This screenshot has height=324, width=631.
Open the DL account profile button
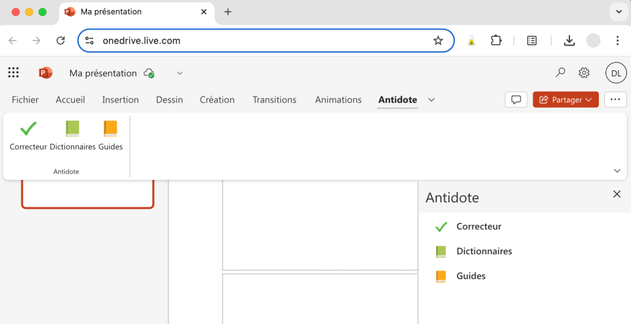point(616,73)
